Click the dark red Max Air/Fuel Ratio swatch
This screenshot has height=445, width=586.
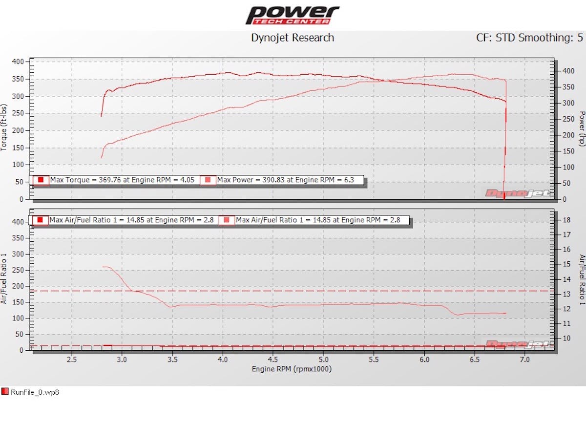point(41,220)
